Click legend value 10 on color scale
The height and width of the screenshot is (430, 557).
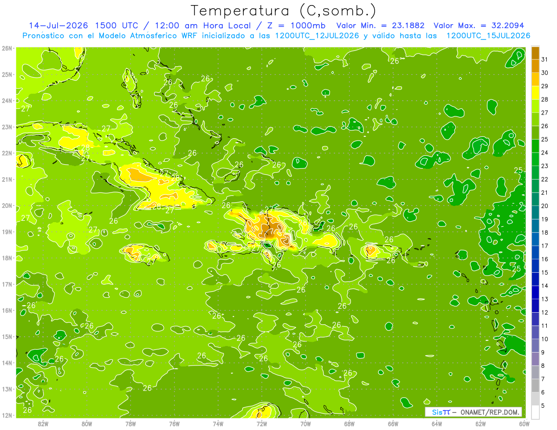click(x=545, y=339)
